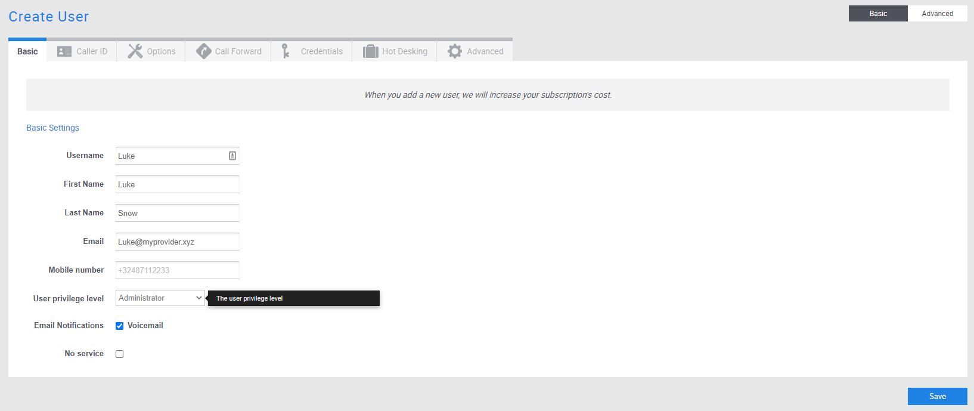Image resolution: width=974 pixels, height=411 pixels.
Task: Save the new user
Action: click(937, 397)
